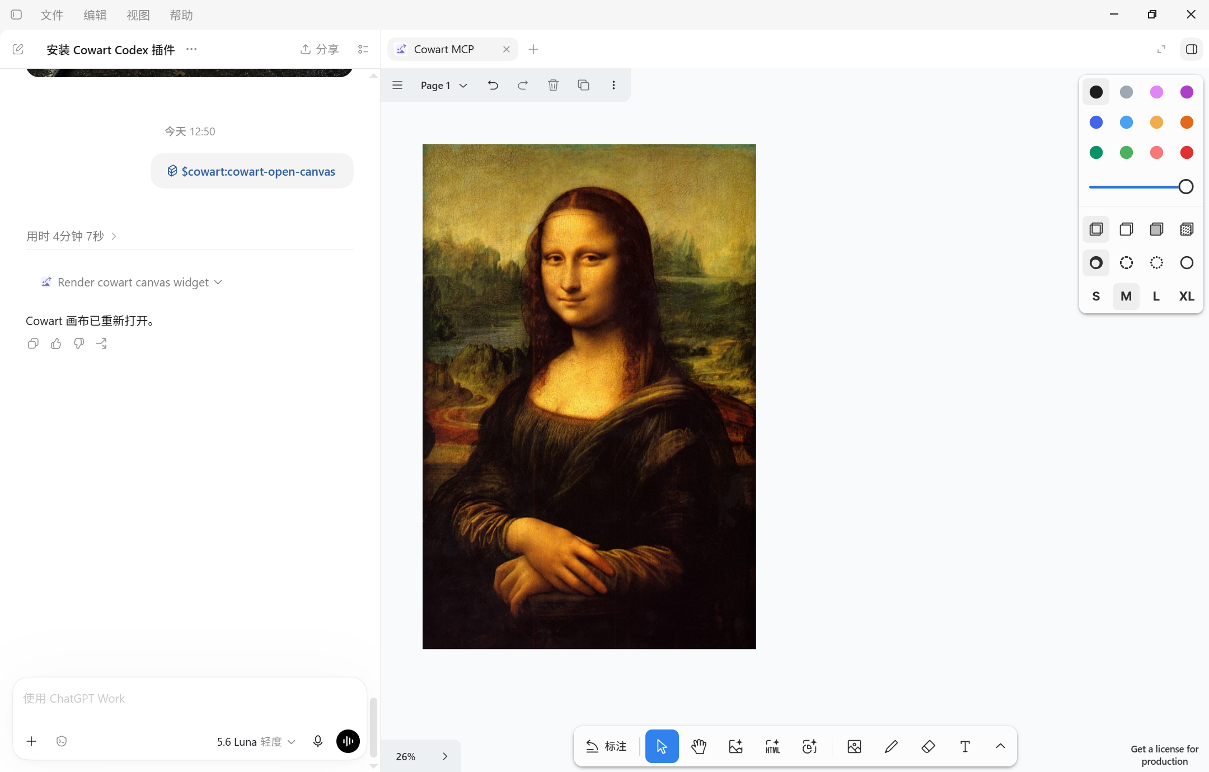
Task: Open the $cowart:cowart-open-canvas link
Action: [252, 171]
